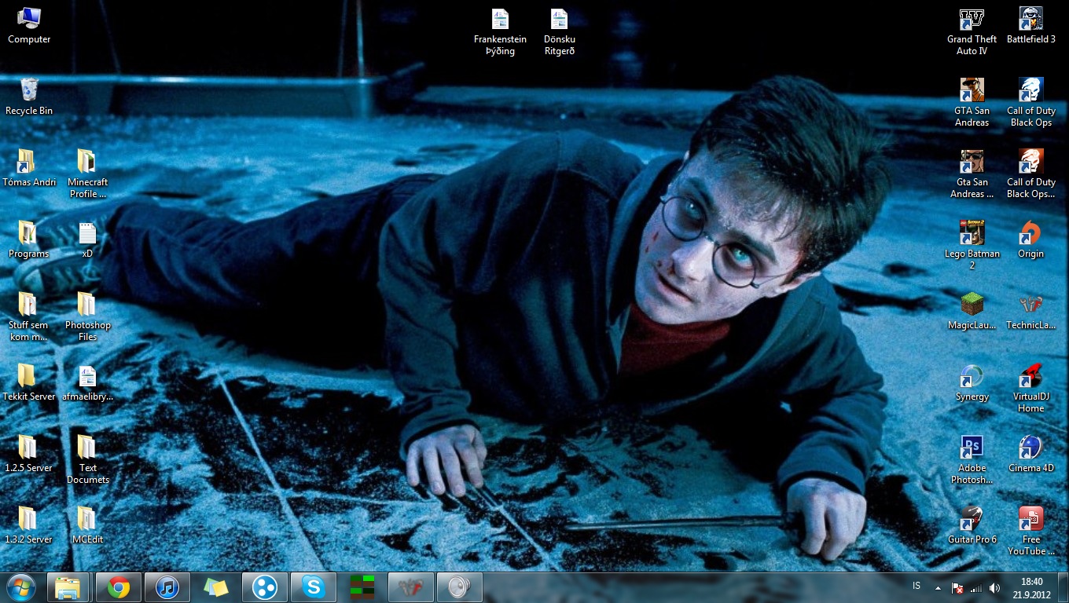1069x603 pixels.
Task: Select the 1.2.5 Server folder
Action: [x=29, y=455]
